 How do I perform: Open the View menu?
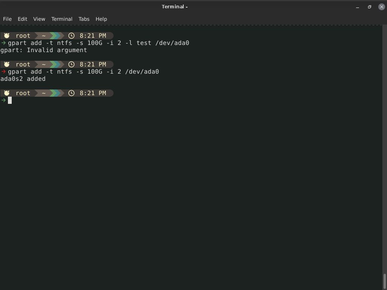pos(39,19)
